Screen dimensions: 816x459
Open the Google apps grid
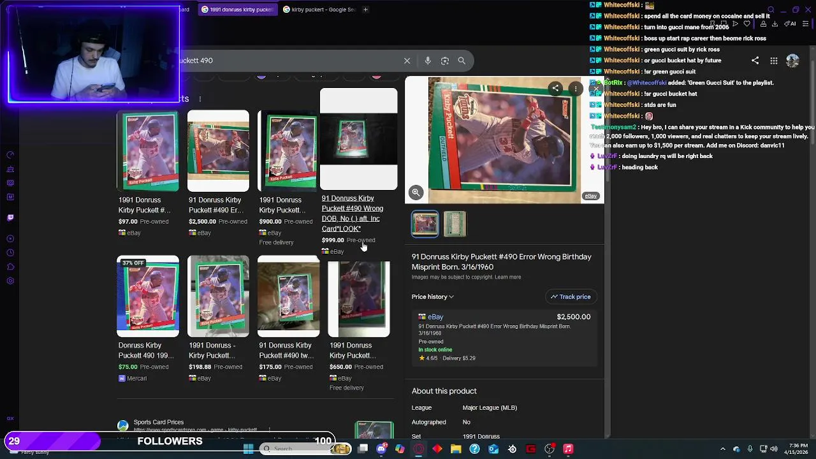pos(773,61)
